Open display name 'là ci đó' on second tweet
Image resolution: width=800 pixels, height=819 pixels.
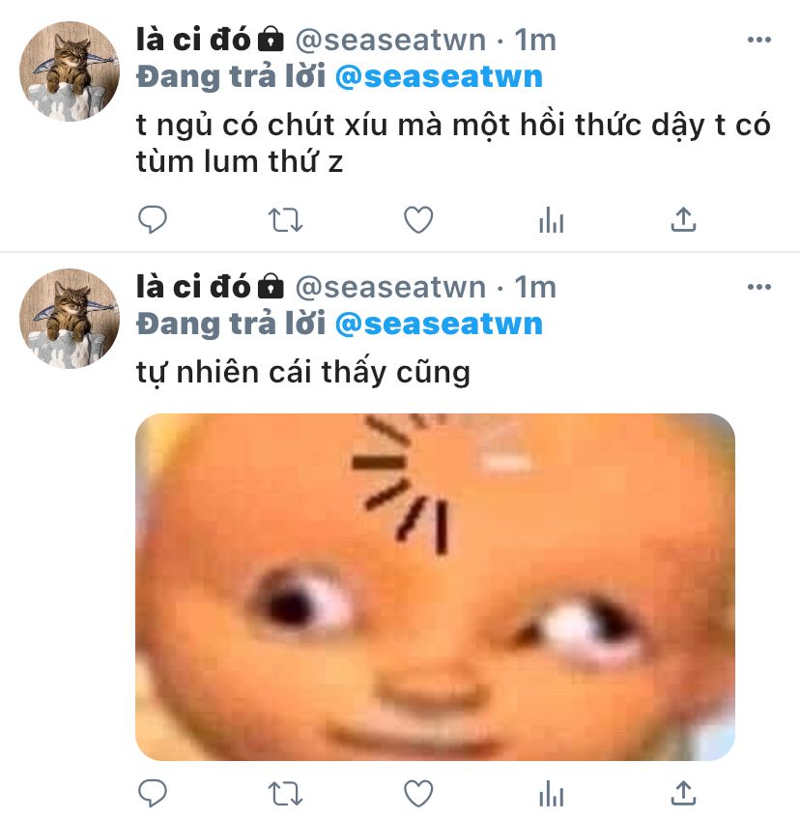pos(193,287)
